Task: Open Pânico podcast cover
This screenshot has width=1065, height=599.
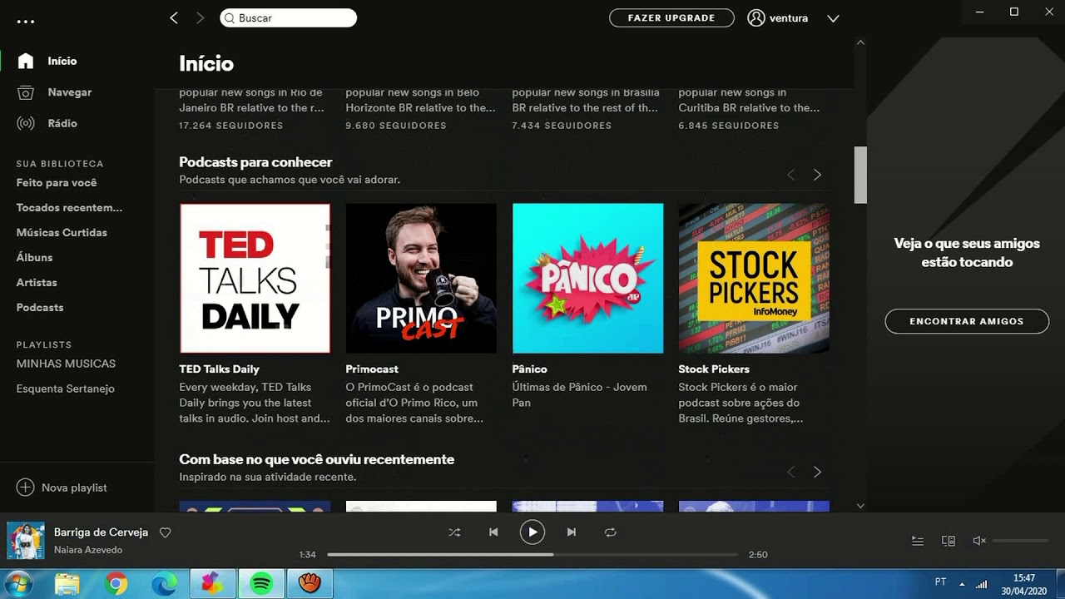Action: [x=587, y=278]
